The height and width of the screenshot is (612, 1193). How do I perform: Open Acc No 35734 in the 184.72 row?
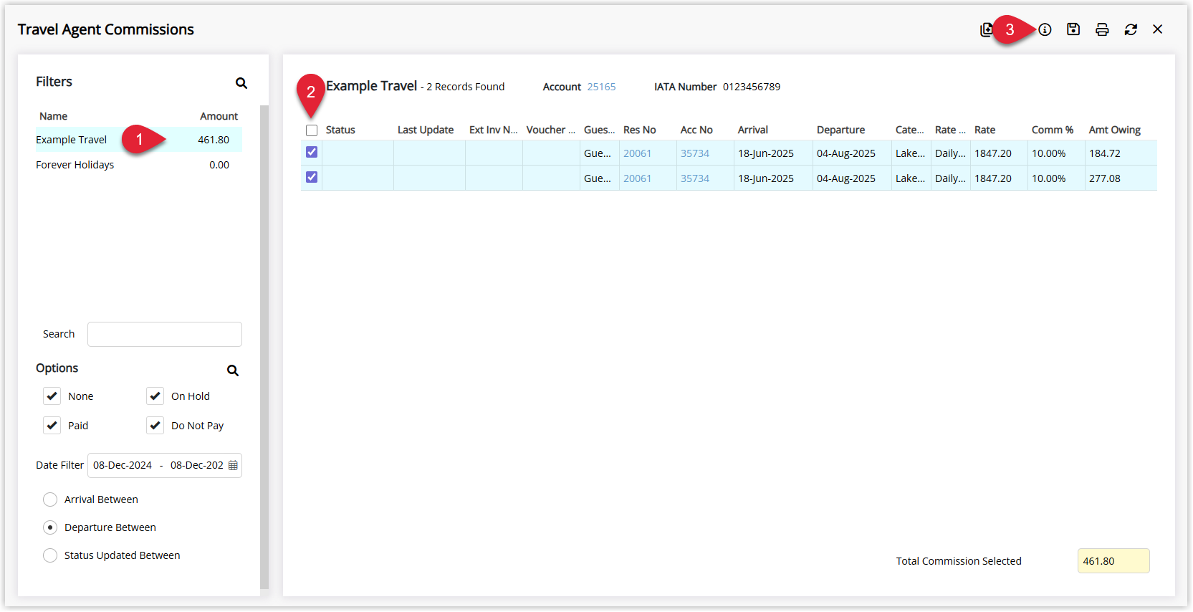(x=695, y=153)
